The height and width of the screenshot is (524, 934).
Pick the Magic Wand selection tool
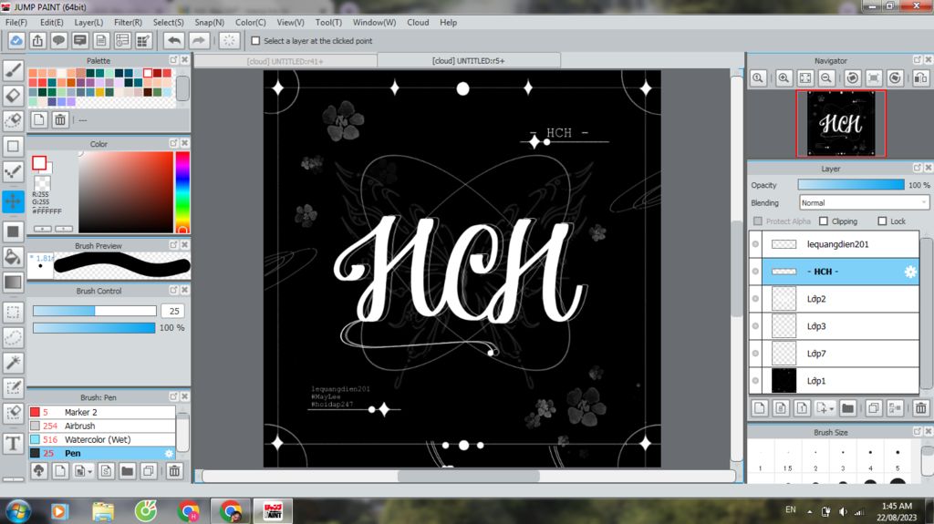14,363
